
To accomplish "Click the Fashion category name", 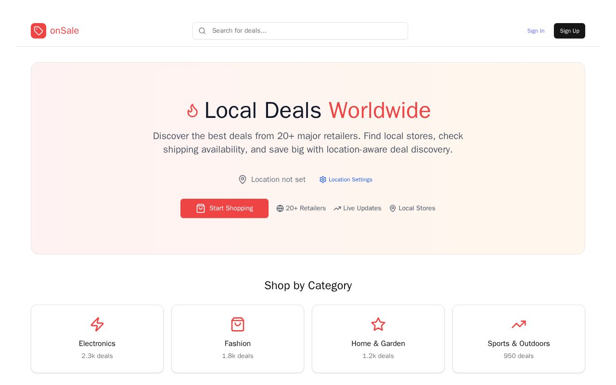I will pyautogui.click(x=238, y=344).
